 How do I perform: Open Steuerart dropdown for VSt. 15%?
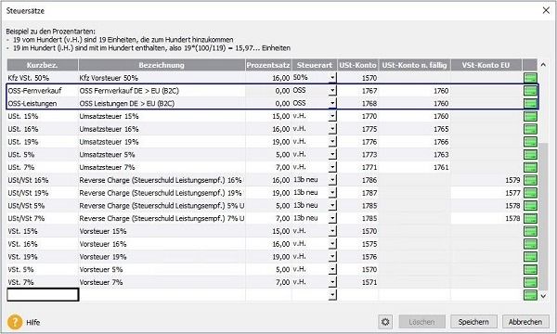[332, 231]
